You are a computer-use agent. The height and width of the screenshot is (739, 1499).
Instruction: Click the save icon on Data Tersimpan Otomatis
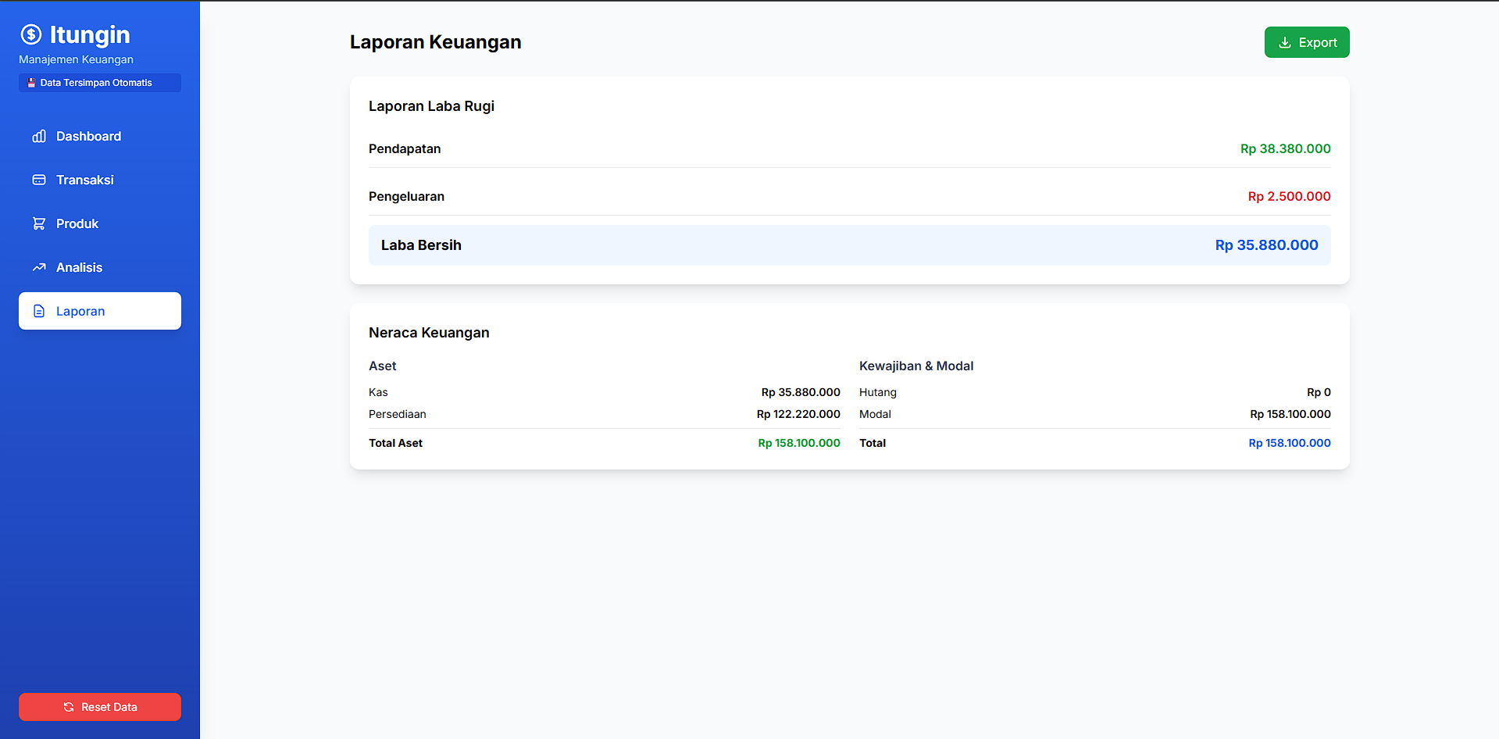[x=31, y=82]
